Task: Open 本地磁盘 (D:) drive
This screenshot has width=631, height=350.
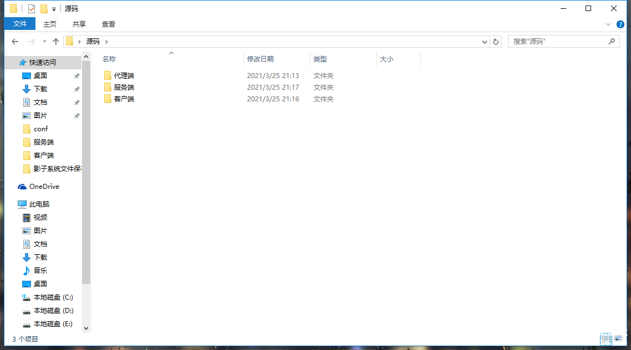Action: (48, 311)
